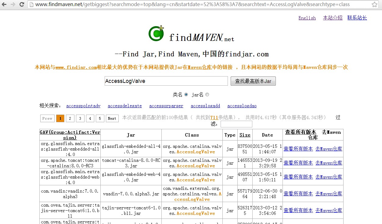This screenshot has height=224, width=382.
Task: Go to results page 5
Action: 100,119
